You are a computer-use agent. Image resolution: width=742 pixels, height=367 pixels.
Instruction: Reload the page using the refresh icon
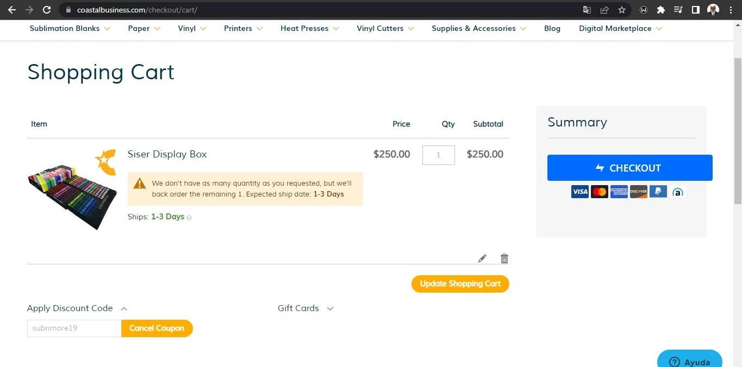pyautogui.click(x=47, y=10)
